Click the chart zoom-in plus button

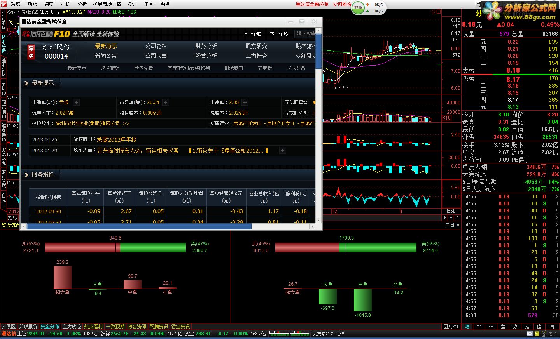coord(445,218)
